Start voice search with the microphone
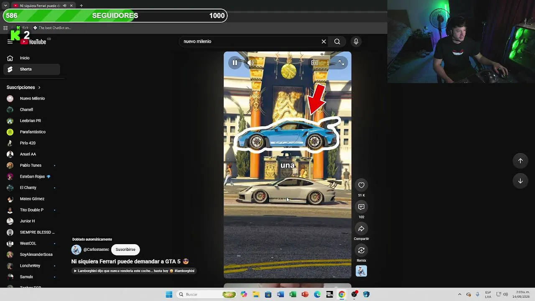 tap(356, 41)
